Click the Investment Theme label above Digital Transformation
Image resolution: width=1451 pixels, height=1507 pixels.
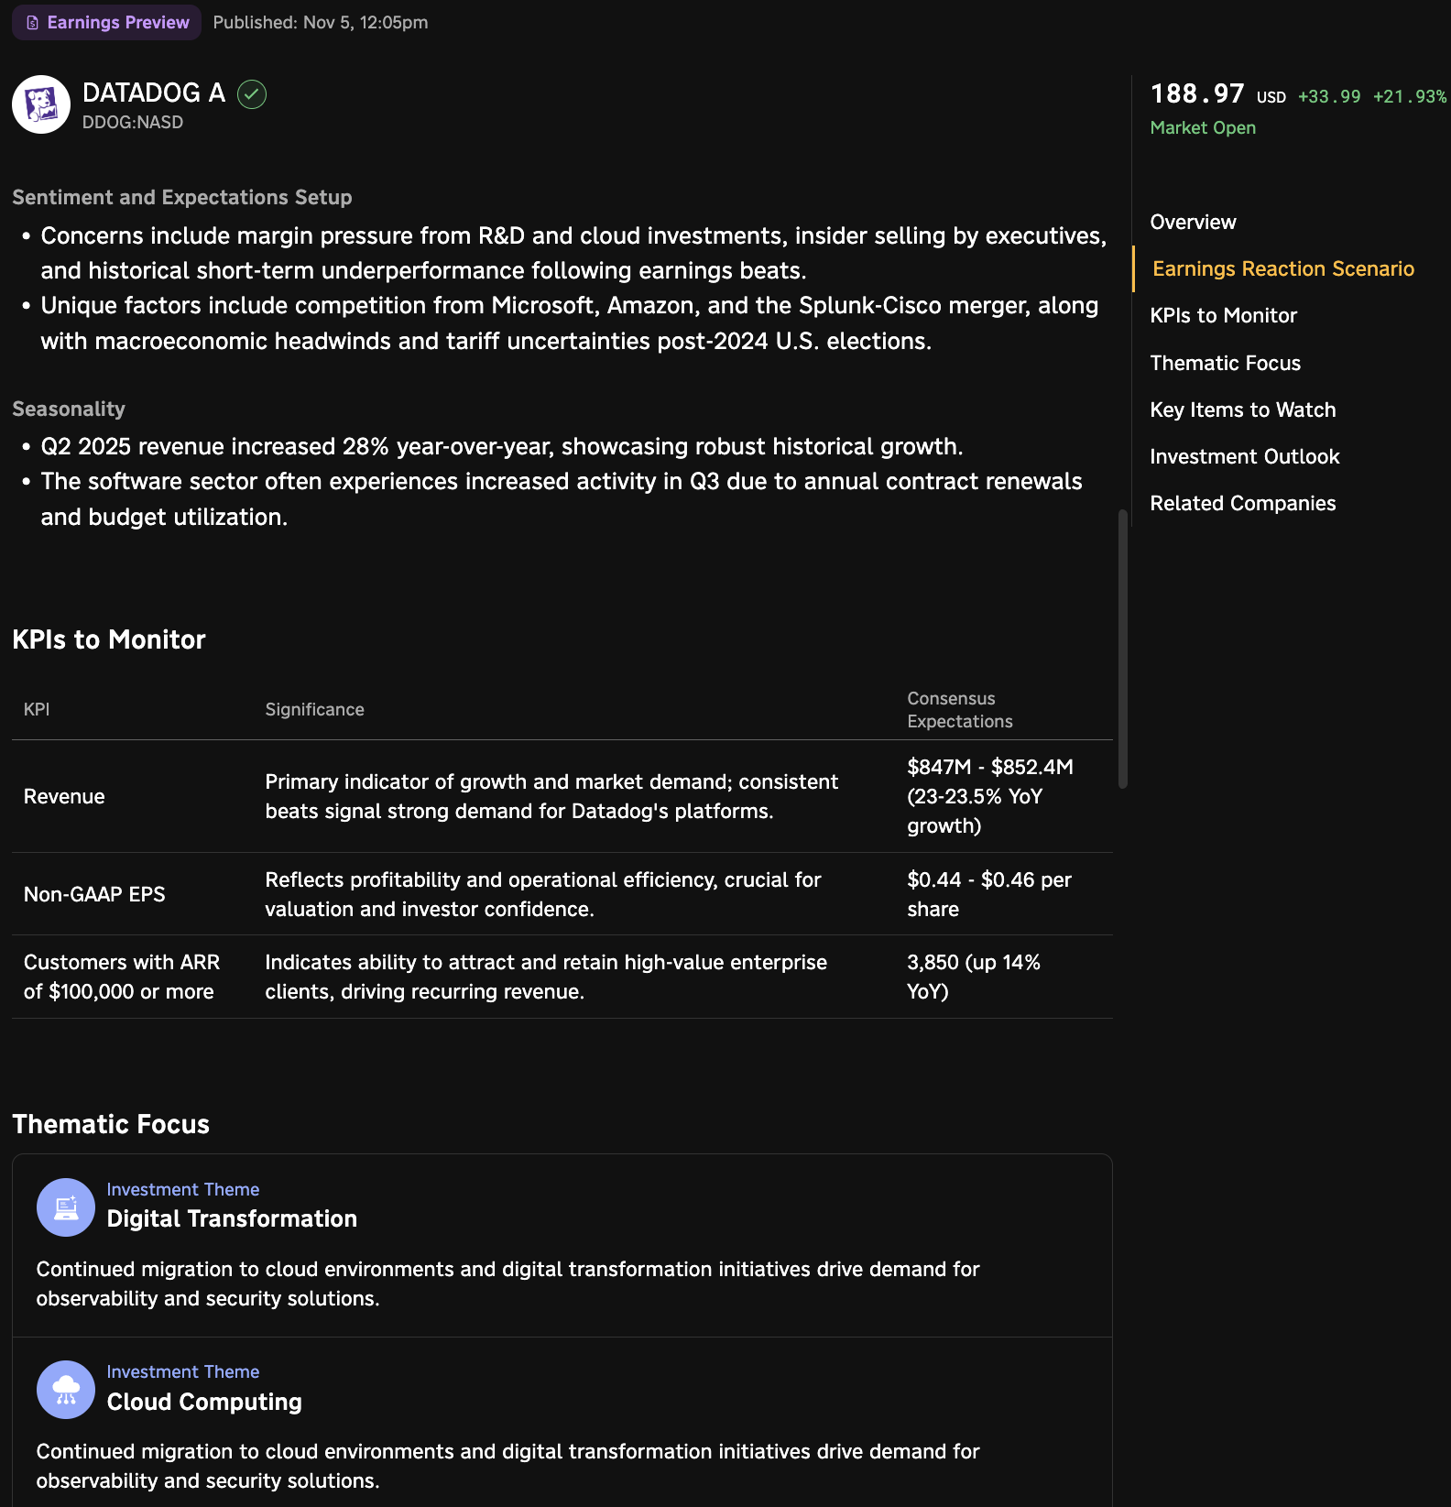183,1189
